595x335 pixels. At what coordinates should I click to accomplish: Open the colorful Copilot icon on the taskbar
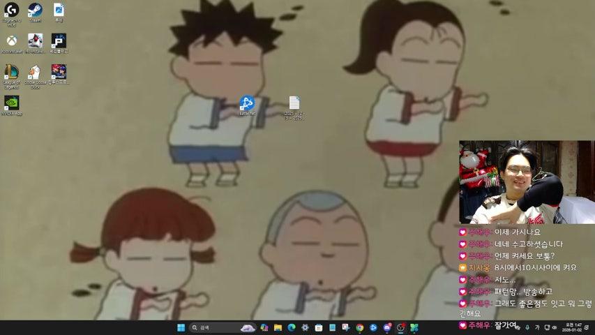pyautogui.click(x=264, y=327)
